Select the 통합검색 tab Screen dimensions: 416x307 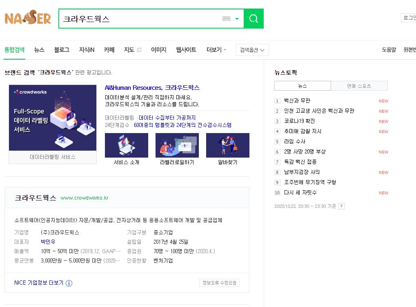pyautogui.click(x=15, y=50)
